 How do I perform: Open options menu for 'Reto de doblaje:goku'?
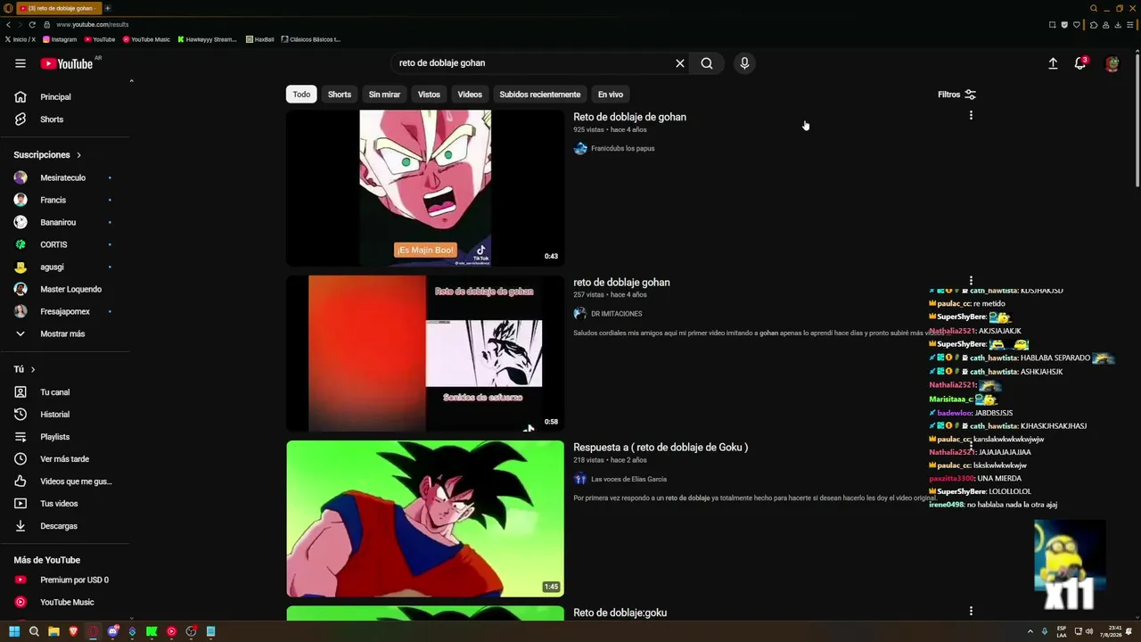971,611
